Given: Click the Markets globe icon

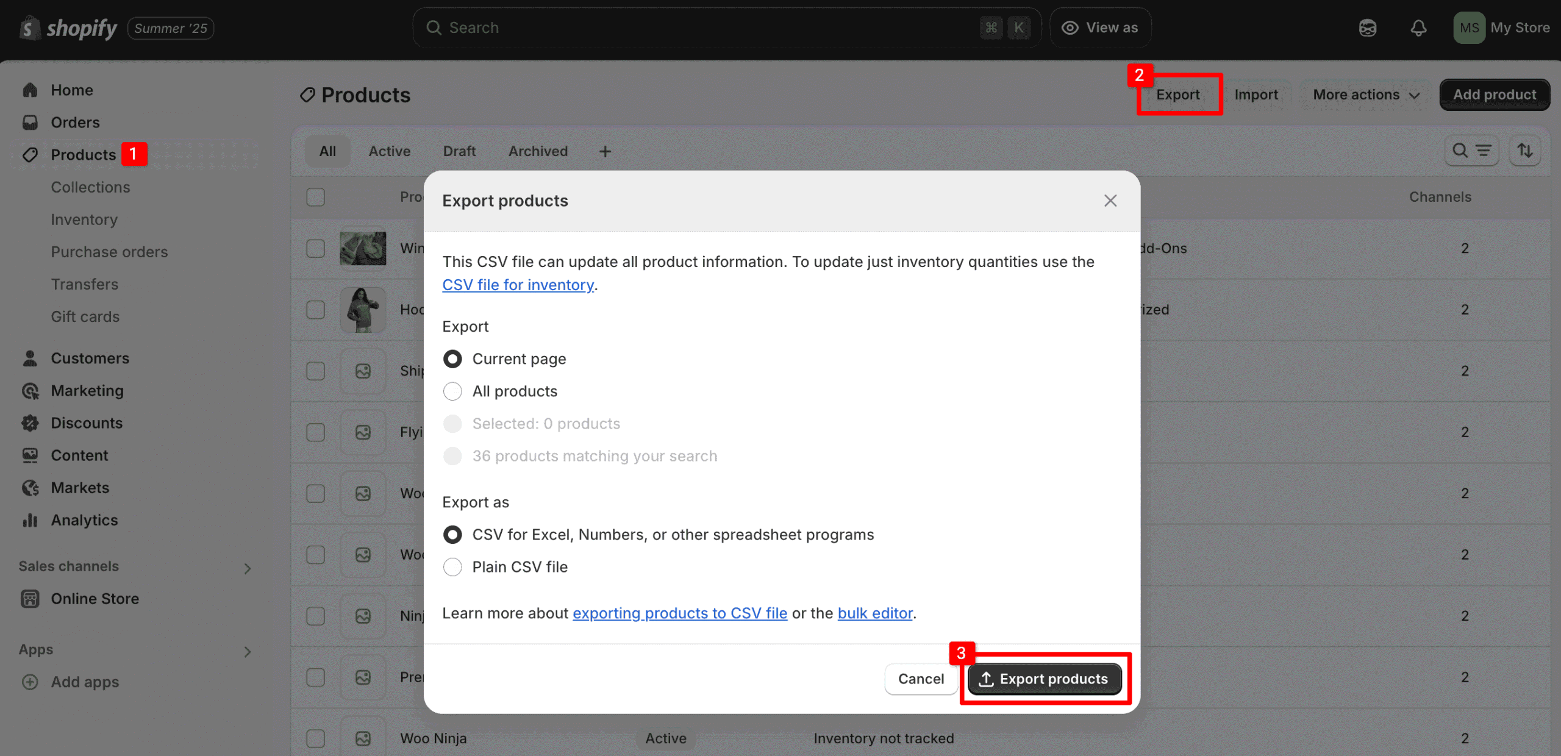Looking at the screenshot, I should 30,488.
